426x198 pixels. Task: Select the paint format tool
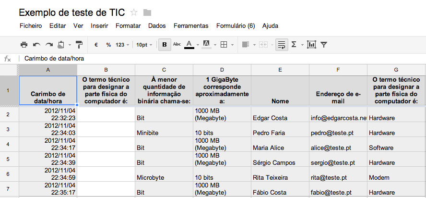pos(79,45)
